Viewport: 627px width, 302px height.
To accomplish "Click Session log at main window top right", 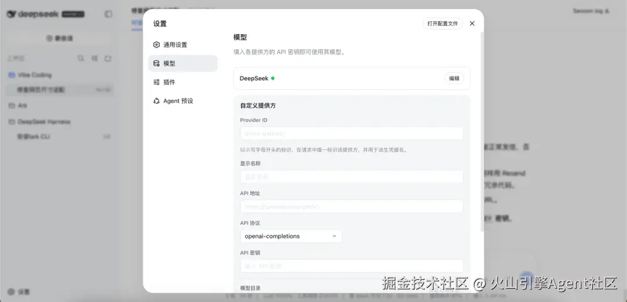I will tap(590, 11).
